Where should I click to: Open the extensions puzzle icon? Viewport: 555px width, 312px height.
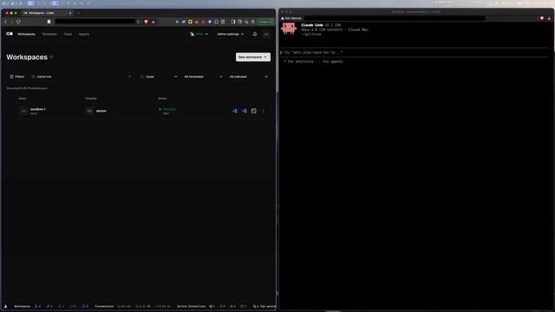click(x=216, y=21)
